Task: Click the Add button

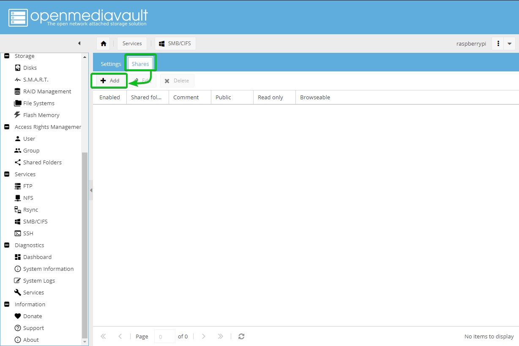Action: (x=110, y=81)
